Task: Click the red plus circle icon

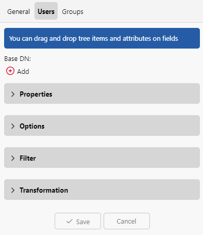Action: [10, 71]
